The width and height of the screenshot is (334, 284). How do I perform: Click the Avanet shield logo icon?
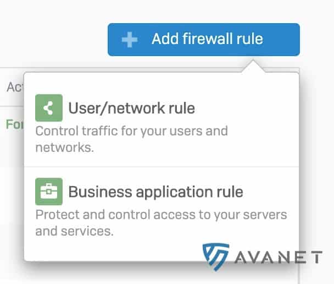(216, 256)
